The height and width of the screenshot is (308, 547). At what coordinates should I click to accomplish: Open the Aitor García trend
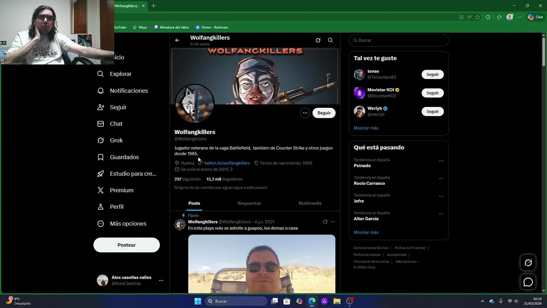coord(366,219)
